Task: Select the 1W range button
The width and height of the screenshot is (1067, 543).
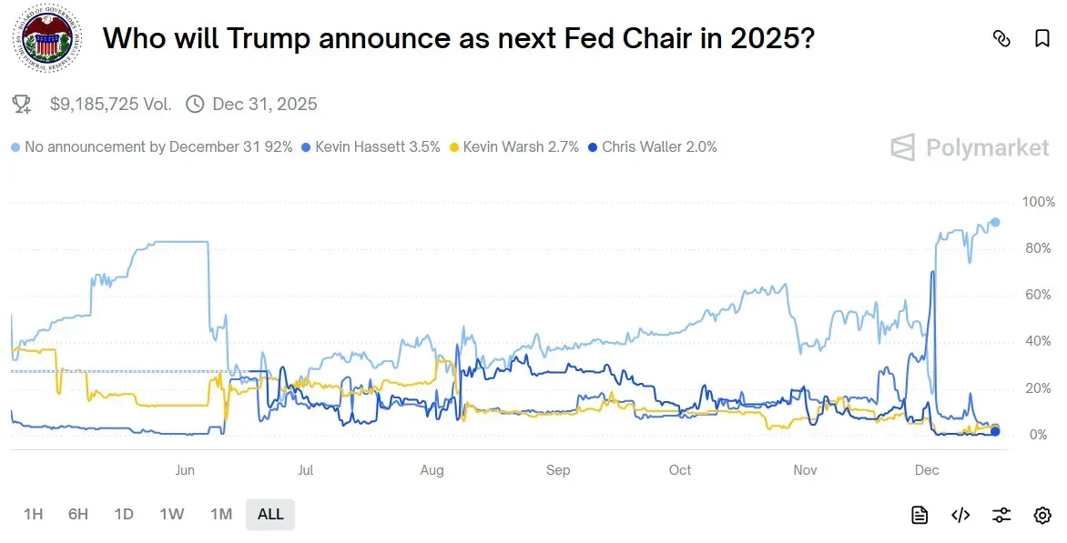Action: click(x=172, y=514)
